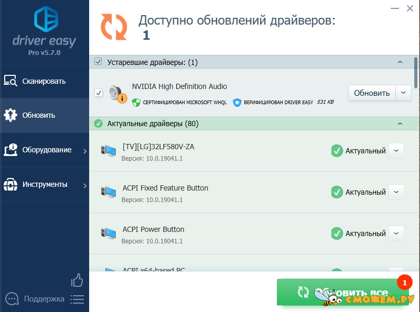Click the Доступно обновлений драйверов heading
This screenshot has width=420, height=312.
[237, 20]
